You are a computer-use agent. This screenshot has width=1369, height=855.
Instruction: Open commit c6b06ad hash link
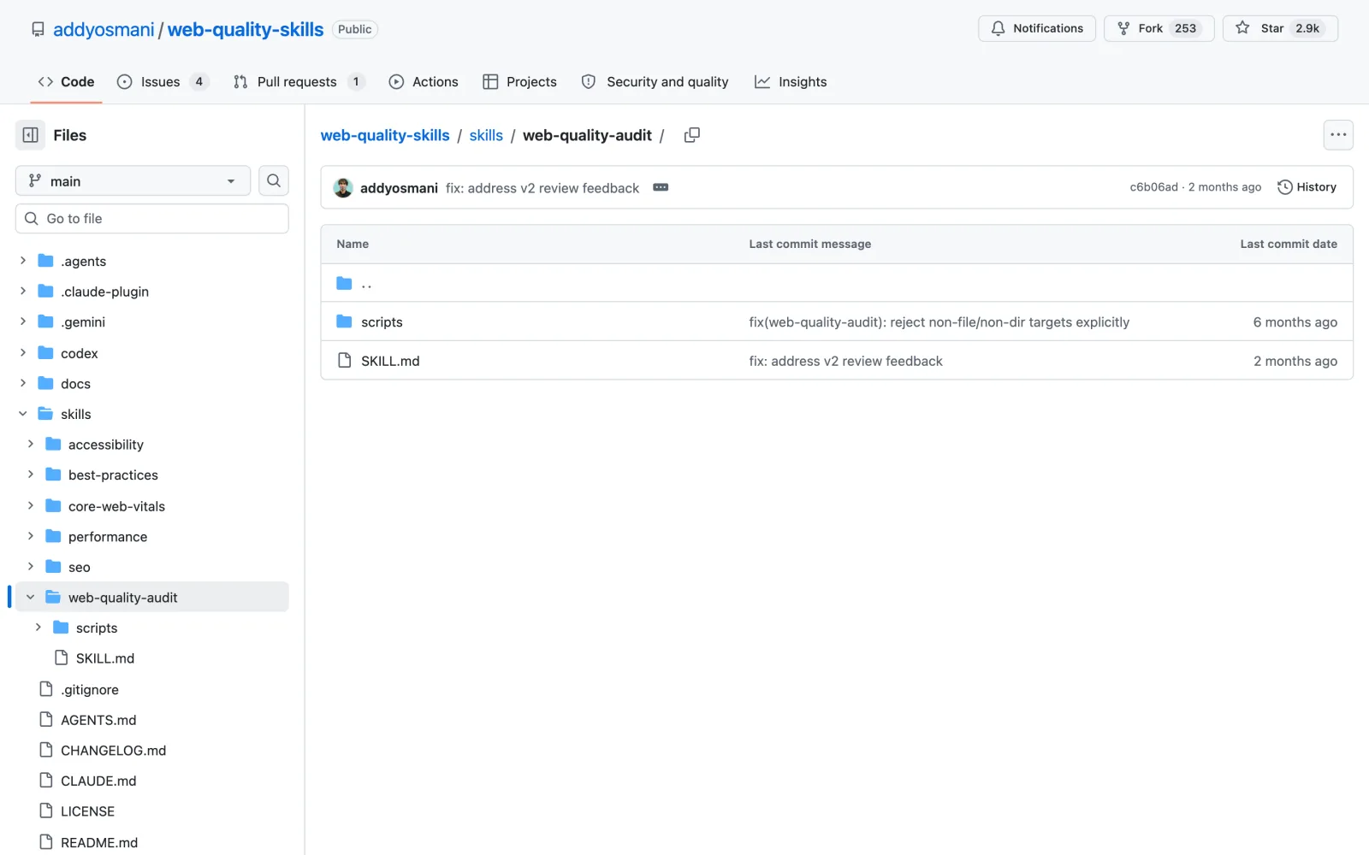[x=1153, y=187]
